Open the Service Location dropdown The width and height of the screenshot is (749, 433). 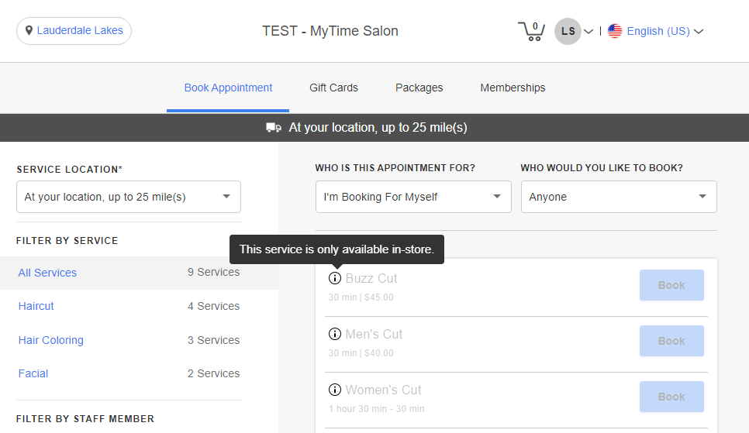(x=129, y=197)
